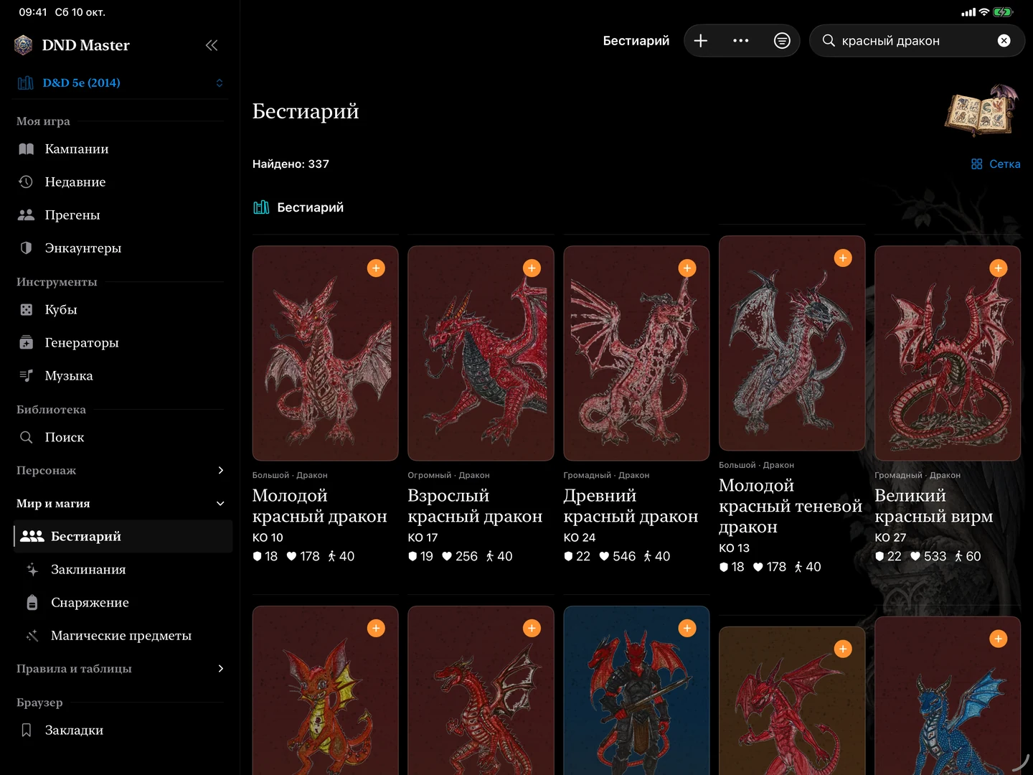Image resolution: width=1033 pixels, height=775 pixels.
Task: Open Кампании in the sidebar
Action: point(120,149)
